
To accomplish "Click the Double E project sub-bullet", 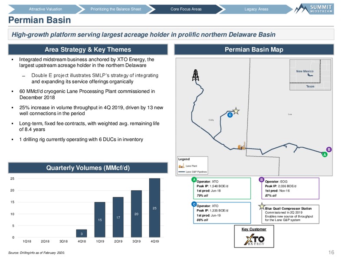I will click(x=95, y=78).
